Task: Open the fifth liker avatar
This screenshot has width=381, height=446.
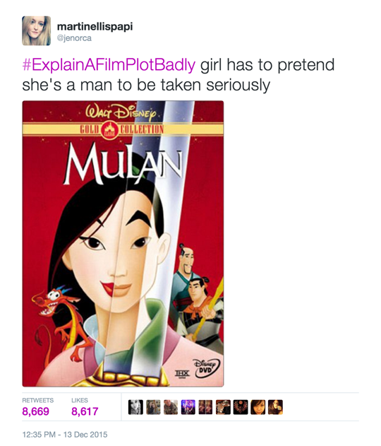Action: point(205,407)
